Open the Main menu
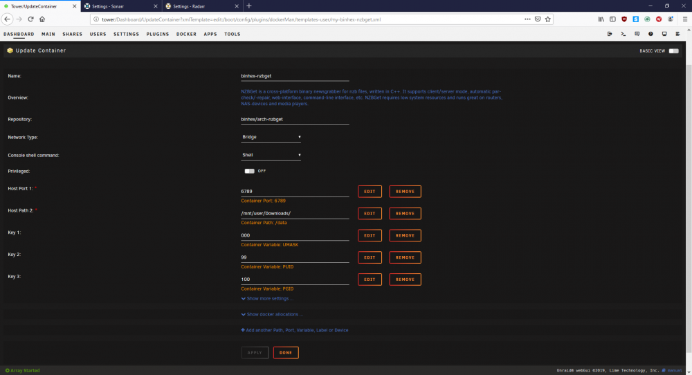This screenshot has height=375, width=692. pos(48,34)
